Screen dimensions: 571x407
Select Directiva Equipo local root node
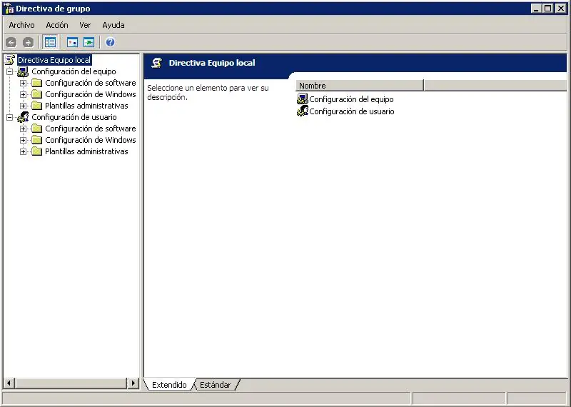(x=54, y=60)
